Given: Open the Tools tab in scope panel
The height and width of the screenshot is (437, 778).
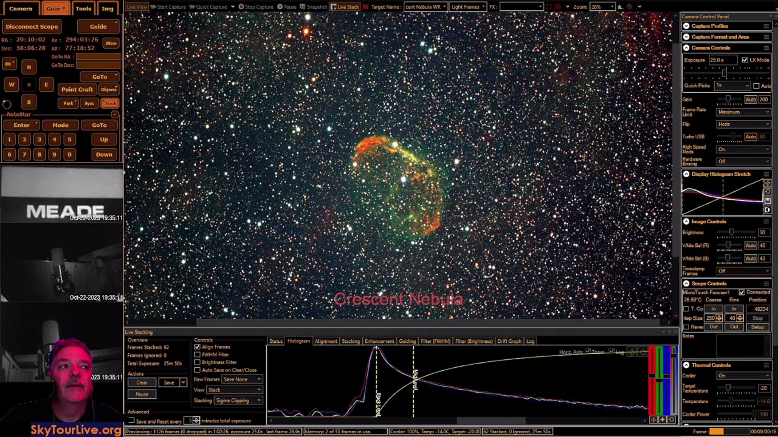Looking at the screenshot, I should [x=83, y=8].
